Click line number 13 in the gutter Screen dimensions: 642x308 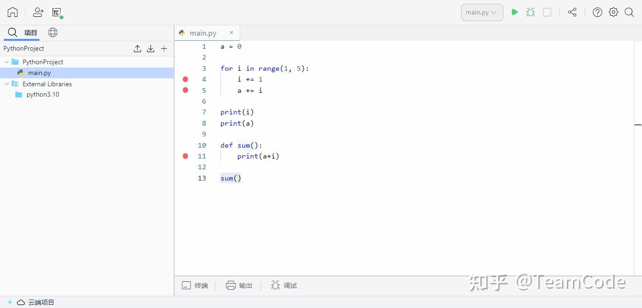pyautogui.click(x=202, y=178)
